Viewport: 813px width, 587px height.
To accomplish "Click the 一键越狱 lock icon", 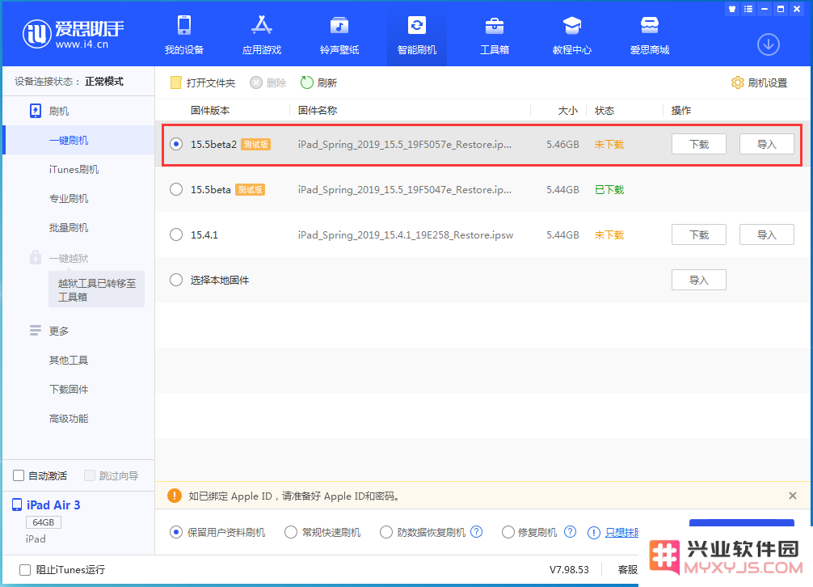I will pyautogui.click(x=36, y=257).
